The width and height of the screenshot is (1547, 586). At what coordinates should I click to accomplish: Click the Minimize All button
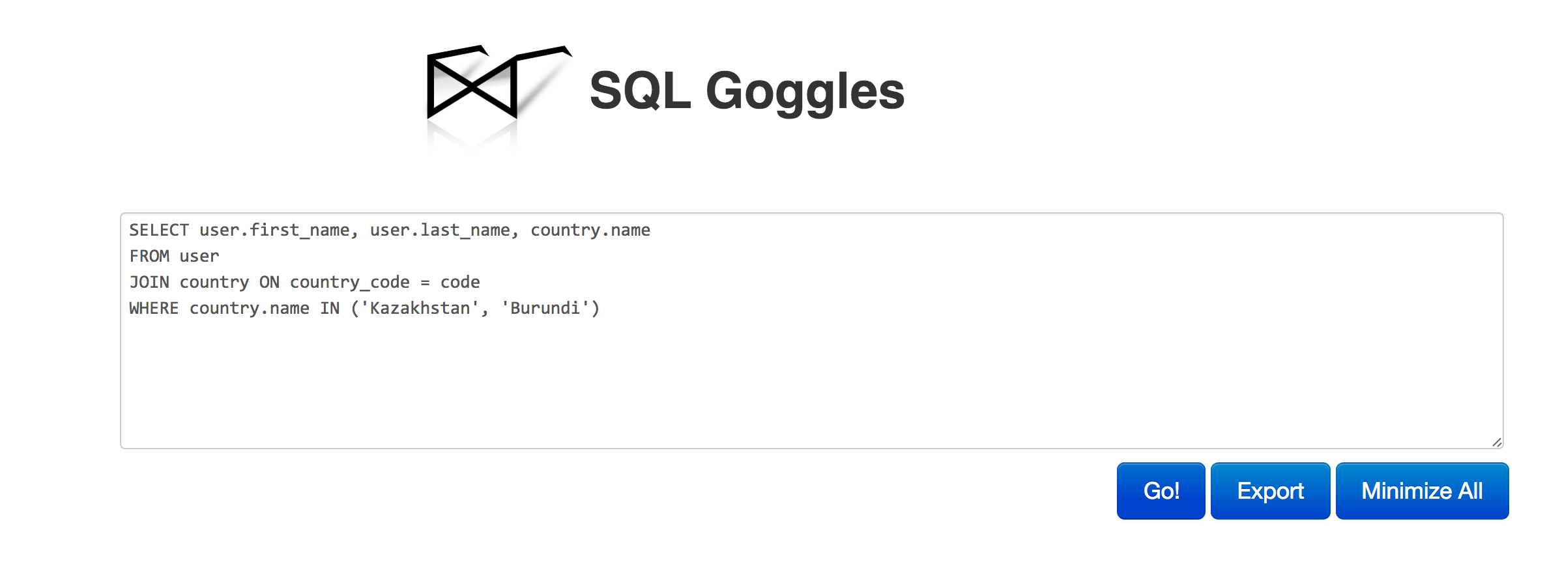[x=1422, y=491]
